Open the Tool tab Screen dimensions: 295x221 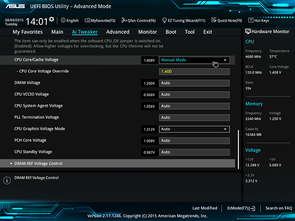pos(190,32)
